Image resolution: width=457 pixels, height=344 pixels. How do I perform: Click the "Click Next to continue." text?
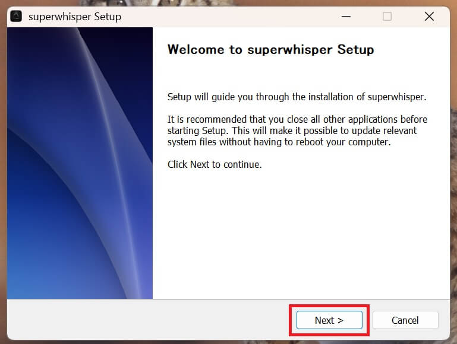click(x=215, y=164)
